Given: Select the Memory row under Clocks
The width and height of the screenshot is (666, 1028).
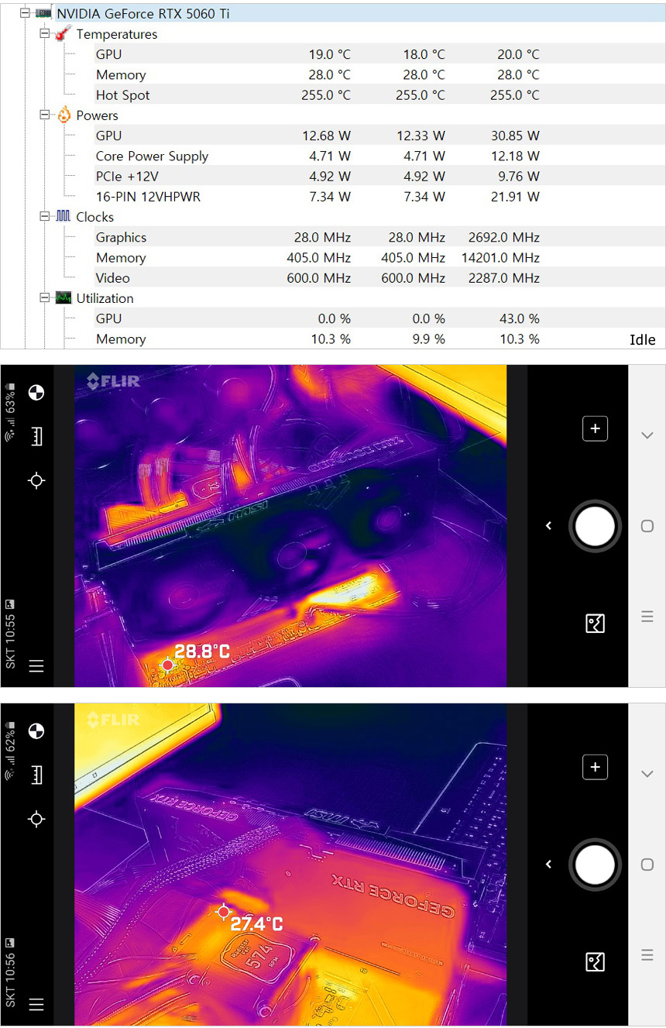Looking at the screenshot, I should [x=318, y=257].
